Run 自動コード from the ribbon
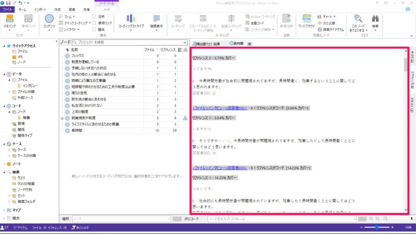The width and height of the screenshot is (416, 234). point(258,23)
